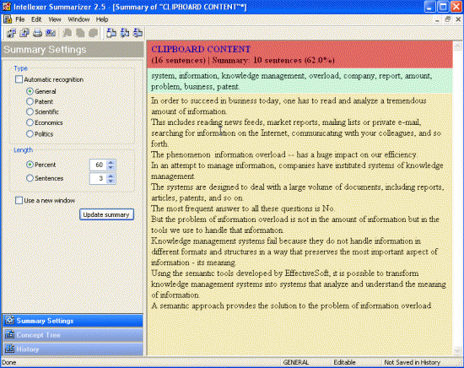Click the Intellexer app icon in title bar
Screen dimensions: 464x368
tap(7, 6)
